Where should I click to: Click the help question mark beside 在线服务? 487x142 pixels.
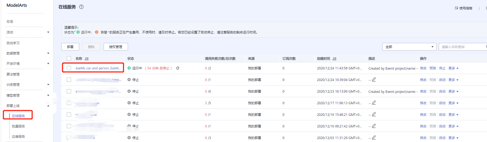81,7
